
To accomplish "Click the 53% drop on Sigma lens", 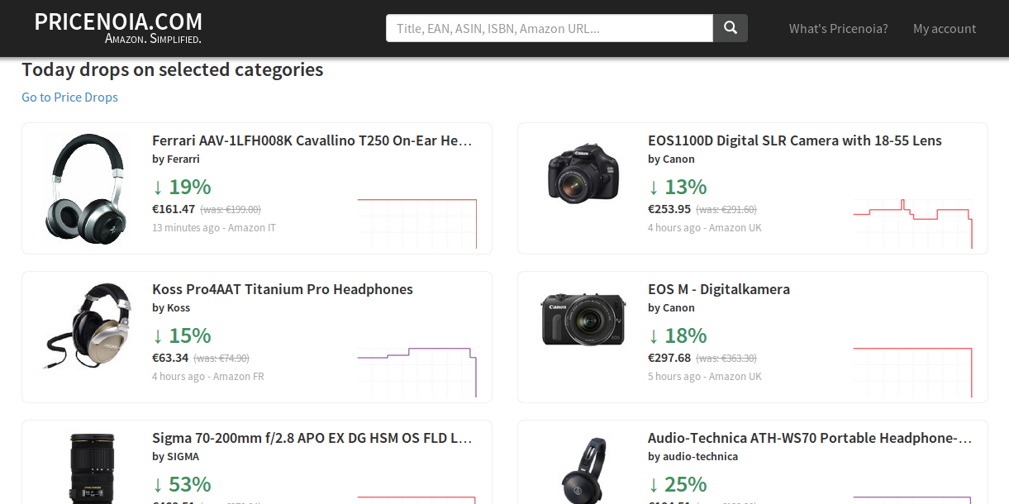I will (x=182, y=484).
